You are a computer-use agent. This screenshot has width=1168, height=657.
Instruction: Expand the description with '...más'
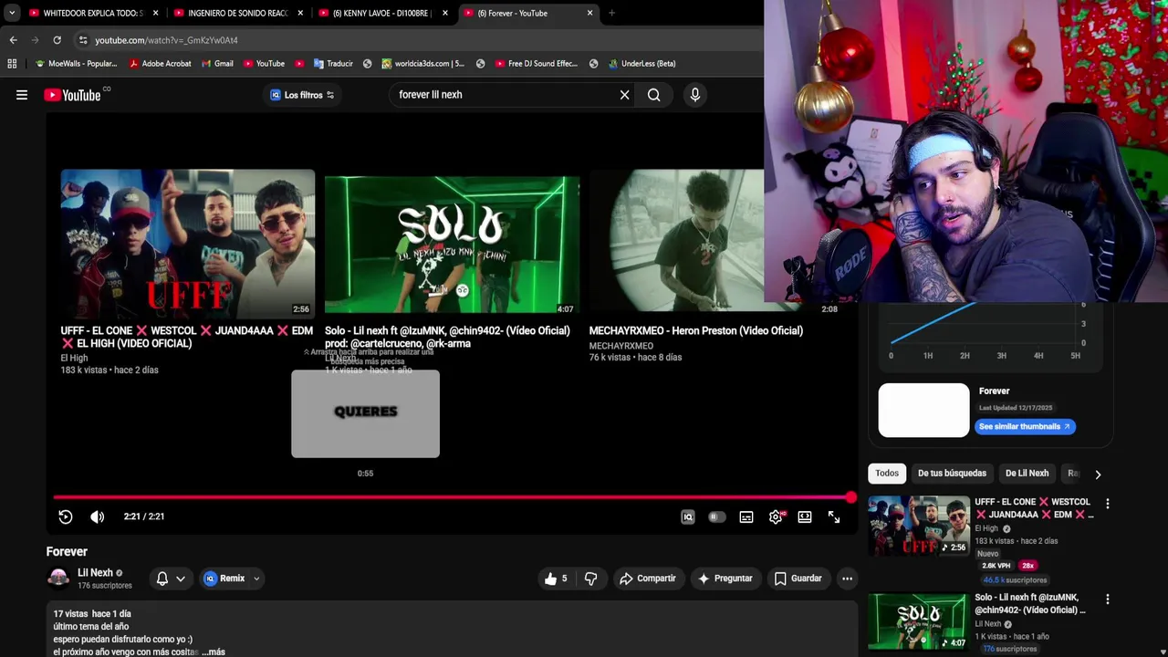pos(213,652)
